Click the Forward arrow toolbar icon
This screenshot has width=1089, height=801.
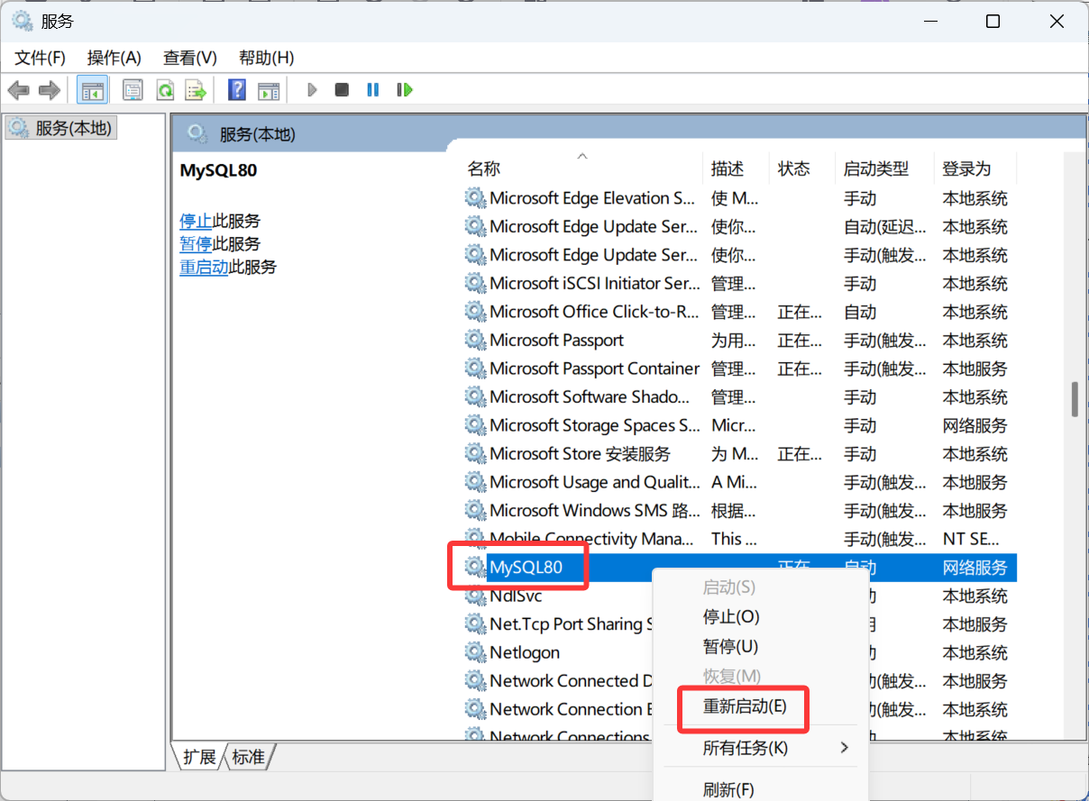click(50, 90)
